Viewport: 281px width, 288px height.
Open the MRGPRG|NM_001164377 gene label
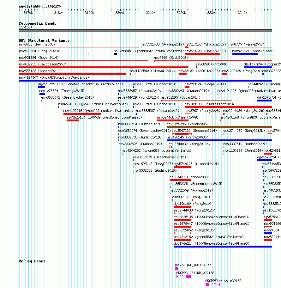193,265
